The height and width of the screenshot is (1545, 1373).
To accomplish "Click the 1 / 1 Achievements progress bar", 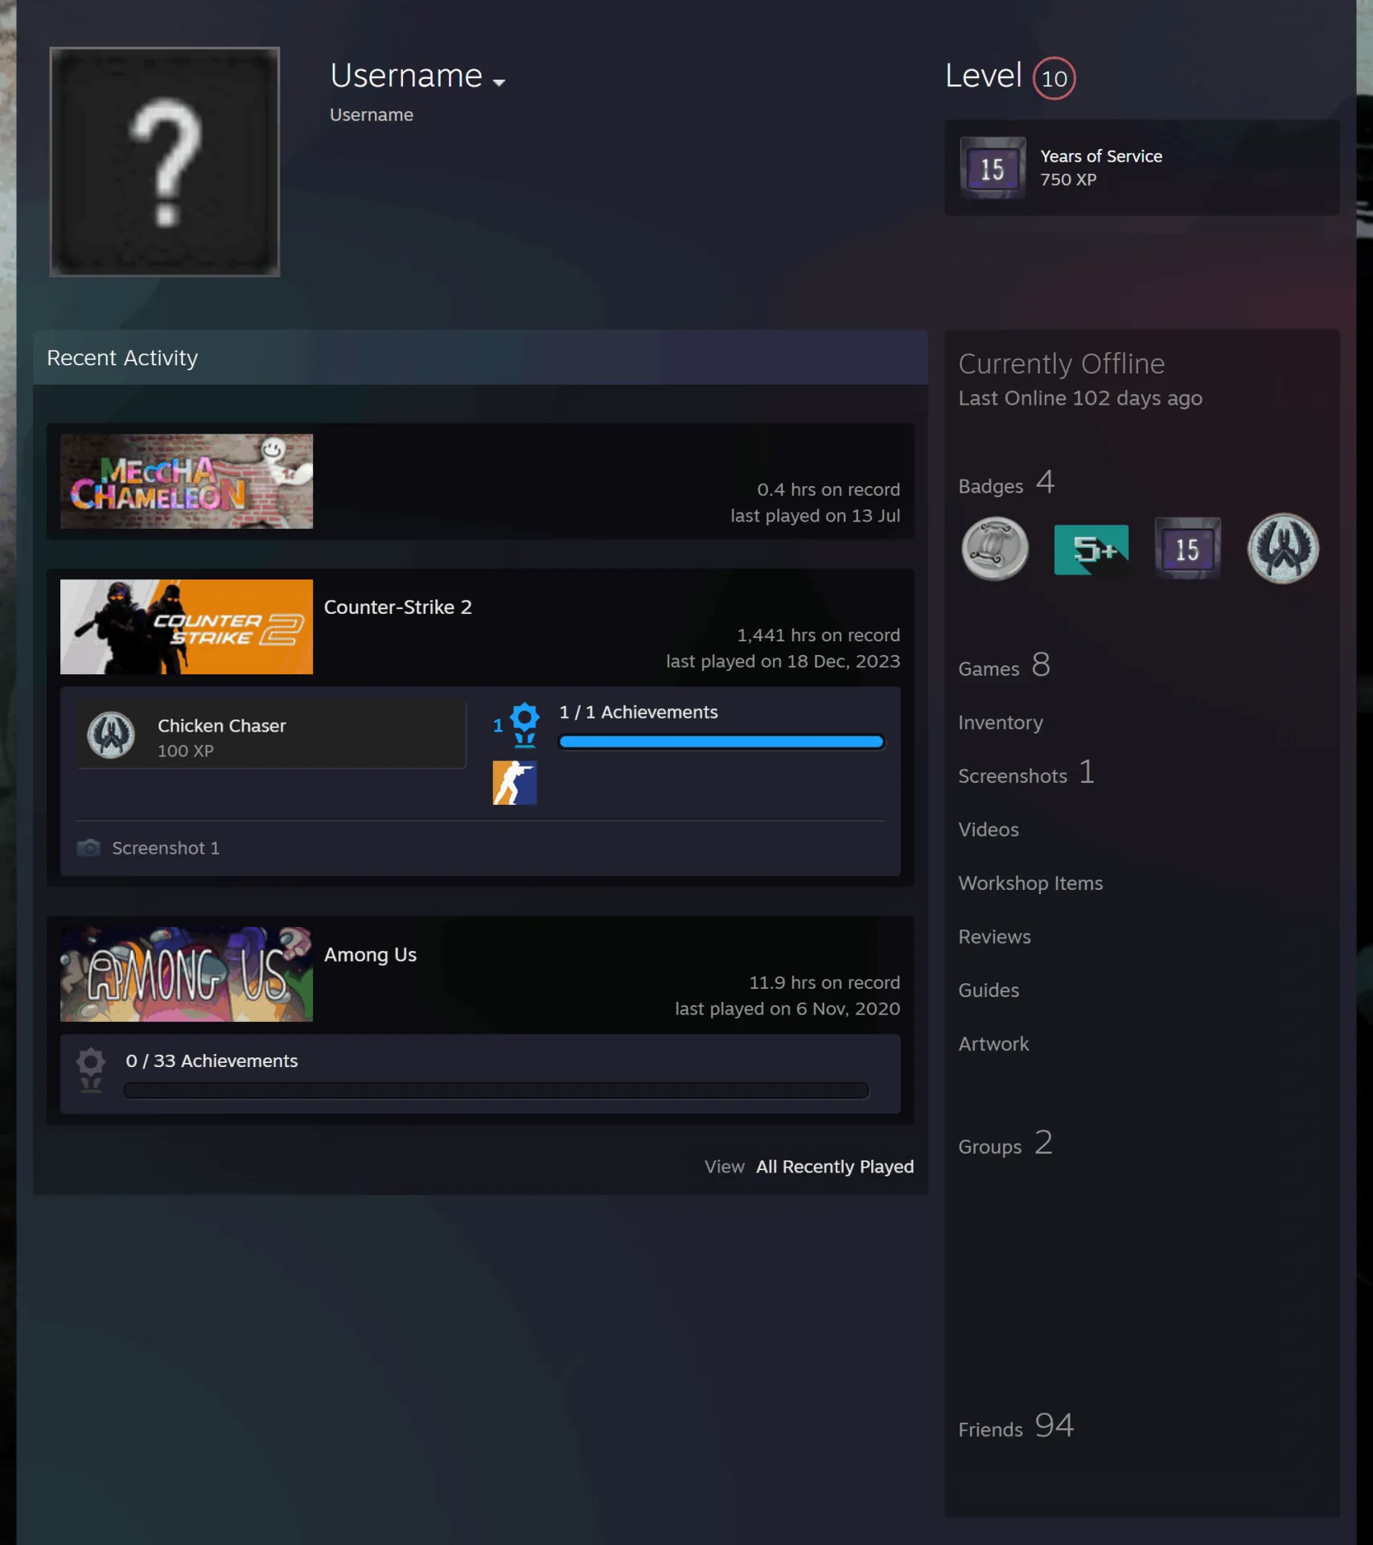I will [721, 742].
